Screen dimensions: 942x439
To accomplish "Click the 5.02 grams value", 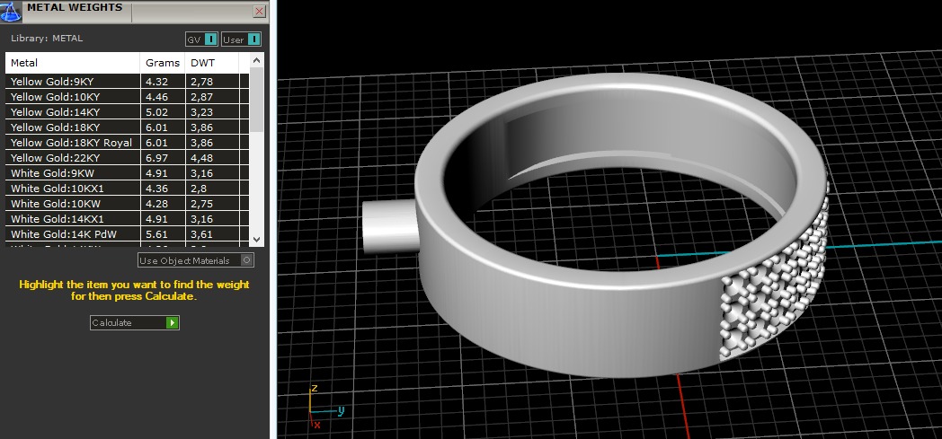I will click(x=156, y=112).
